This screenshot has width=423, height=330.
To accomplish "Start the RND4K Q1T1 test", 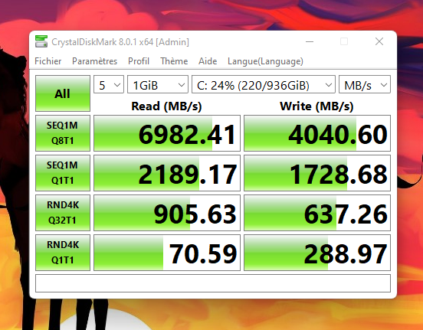I will (63, 253).
